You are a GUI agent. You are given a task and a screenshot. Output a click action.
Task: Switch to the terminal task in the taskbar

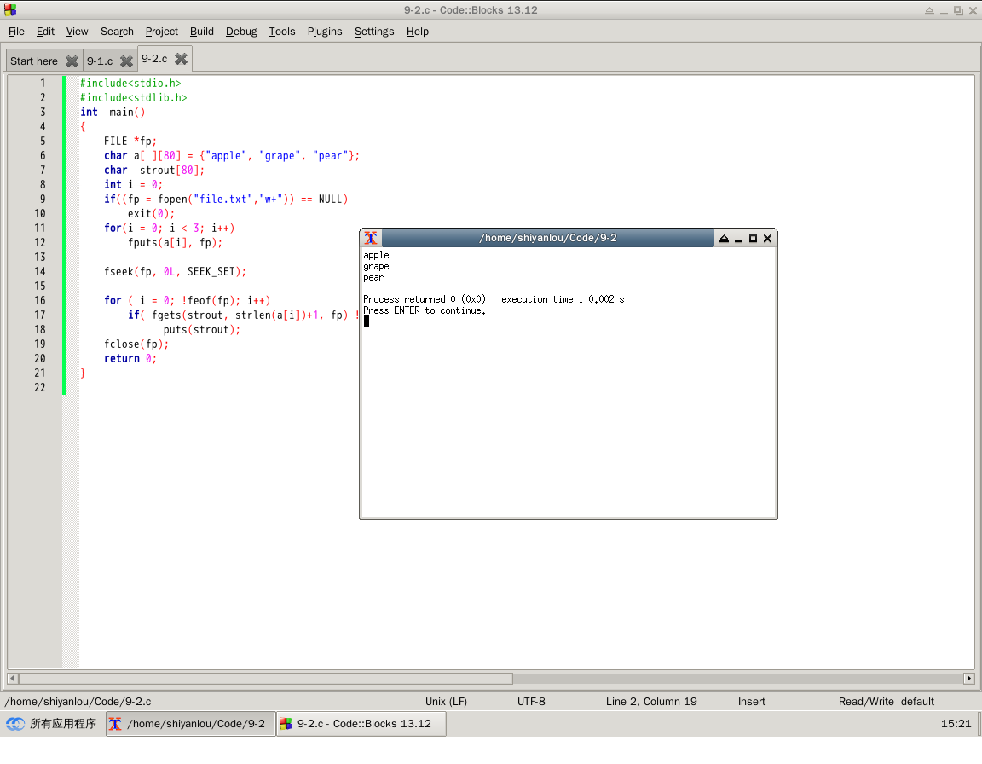pyautogui.click(x=190, y=724)
